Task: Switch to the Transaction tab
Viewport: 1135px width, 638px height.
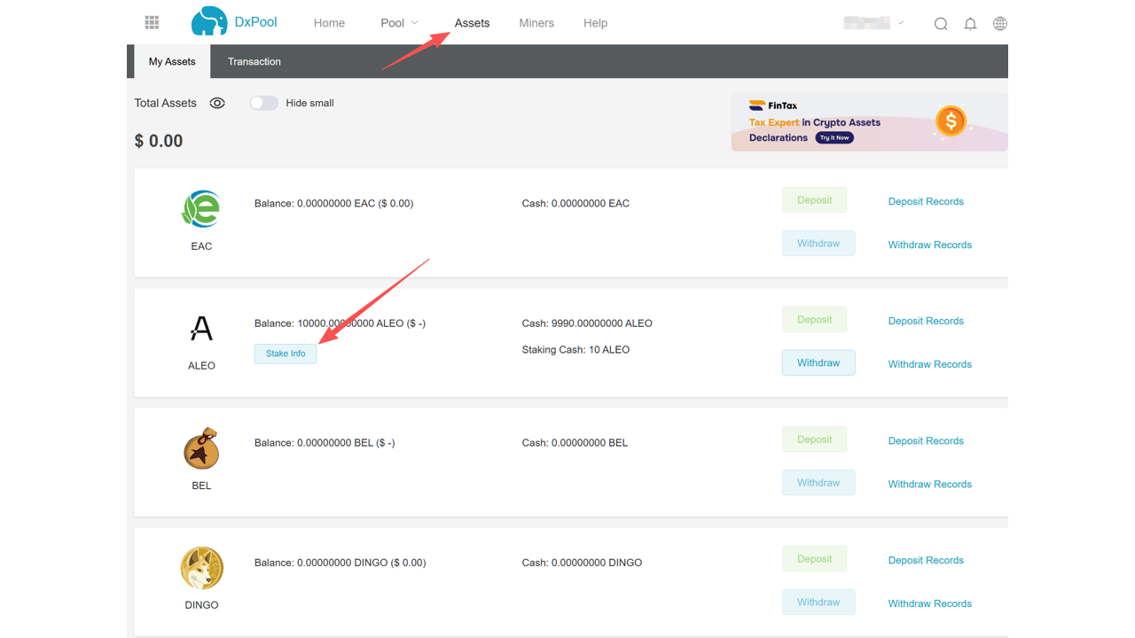Action: 254,61
